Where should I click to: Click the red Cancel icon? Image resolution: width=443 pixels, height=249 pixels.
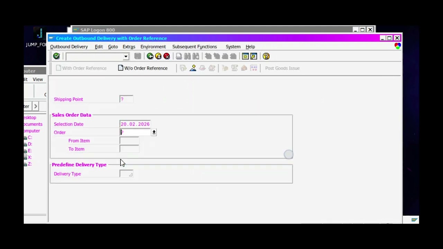166,56
